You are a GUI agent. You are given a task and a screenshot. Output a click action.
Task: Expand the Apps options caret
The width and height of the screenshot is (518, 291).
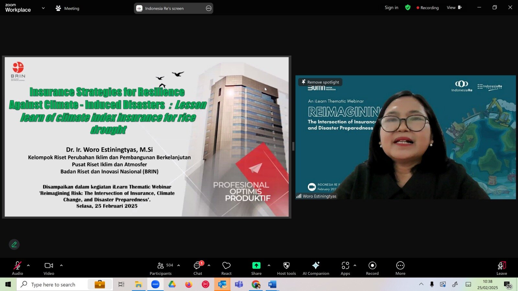(355, 265)
